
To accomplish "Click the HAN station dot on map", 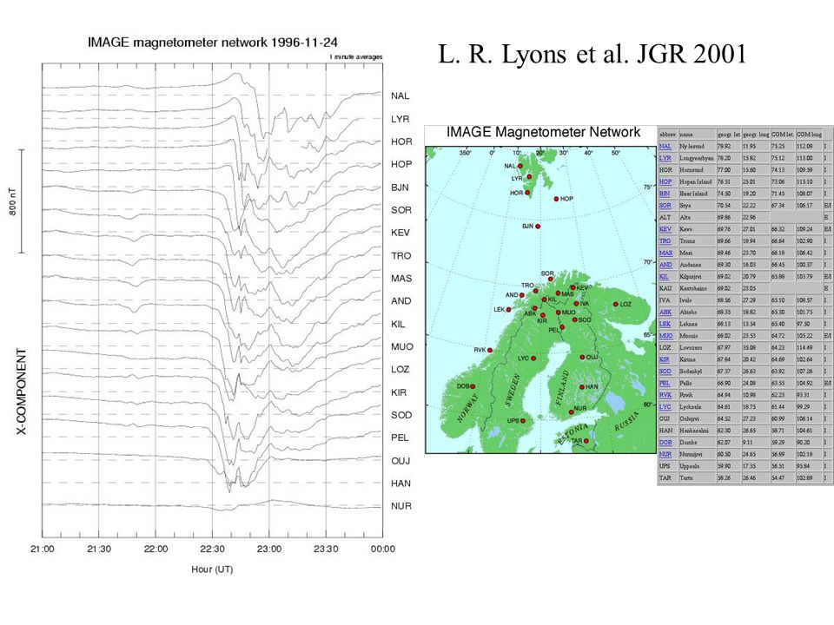I will 581,387.
